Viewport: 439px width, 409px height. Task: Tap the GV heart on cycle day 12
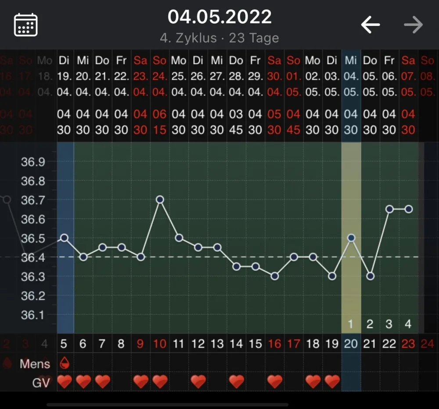(198, 382)
